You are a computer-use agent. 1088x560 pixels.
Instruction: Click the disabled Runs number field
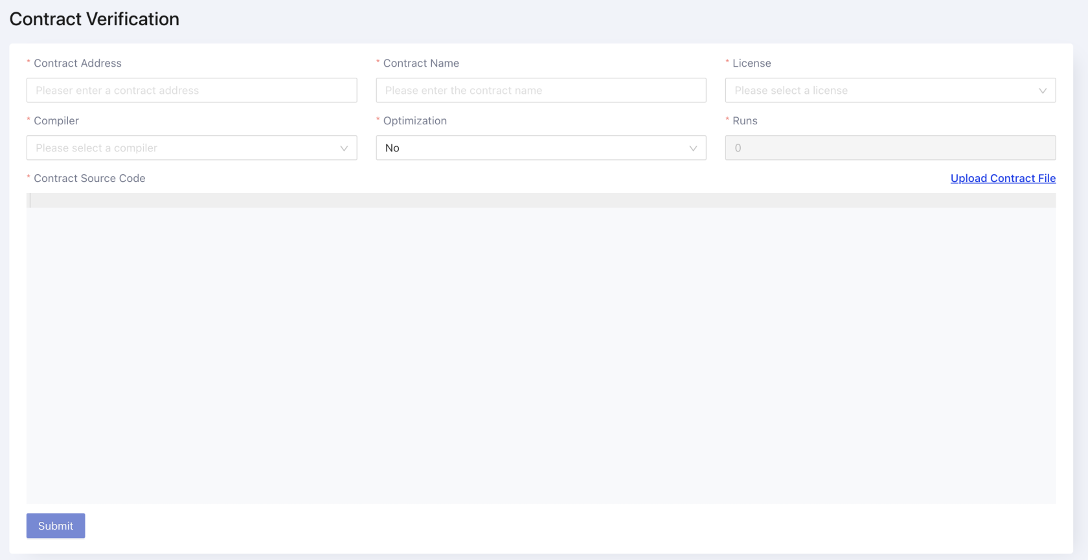(890, 148)
